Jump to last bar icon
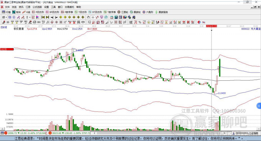This screenshot has height=141, width=261. pyautogui.click(x=47, y=17)
